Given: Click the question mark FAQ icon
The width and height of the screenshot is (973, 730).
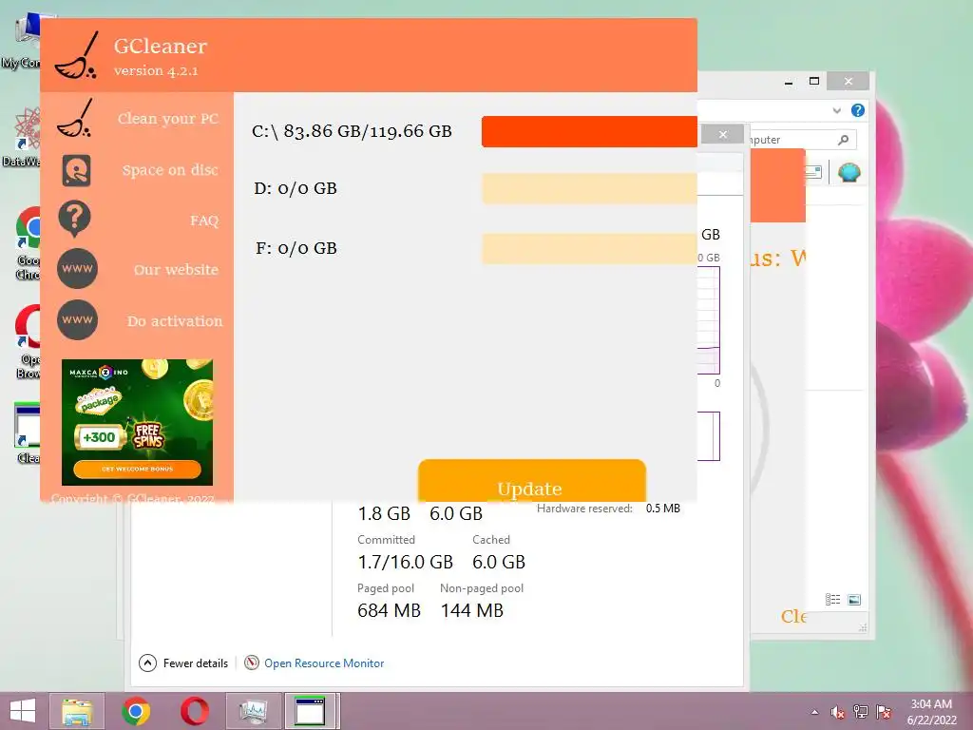Looking at the screenshot, I should (74, 219).
